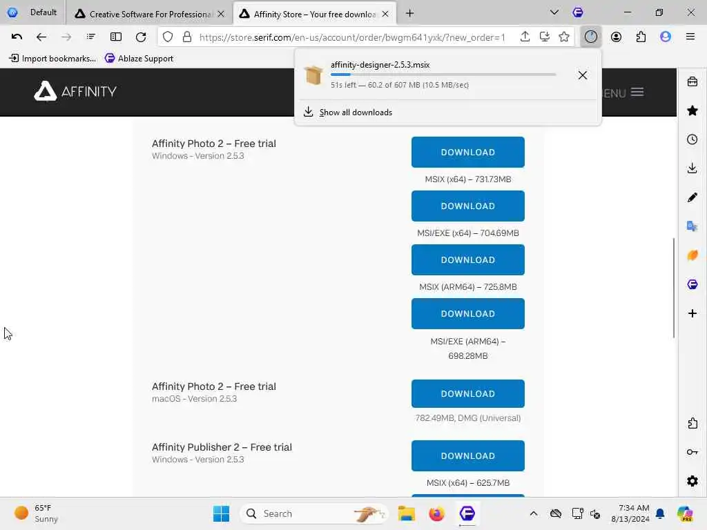This screenshot has height=530, width=707.
Task: Show hidden system tray icons
Action: tap(534, 513)
